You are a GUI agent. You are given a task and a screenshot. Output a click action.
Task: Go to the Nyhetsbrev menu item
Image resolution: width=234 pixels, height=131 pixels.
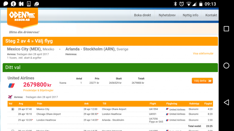pyautogui.click(x=167, y=15)
